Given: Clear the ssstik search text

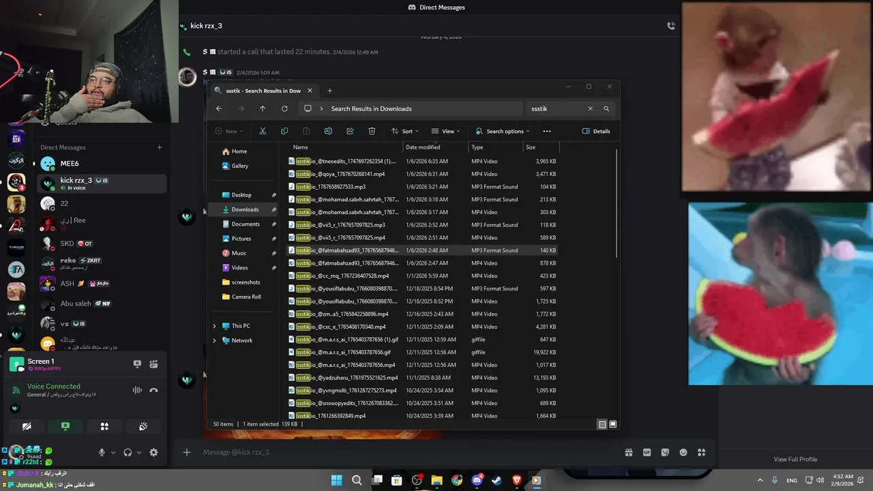Looking at the screenshot, I should tap(591, 108).
